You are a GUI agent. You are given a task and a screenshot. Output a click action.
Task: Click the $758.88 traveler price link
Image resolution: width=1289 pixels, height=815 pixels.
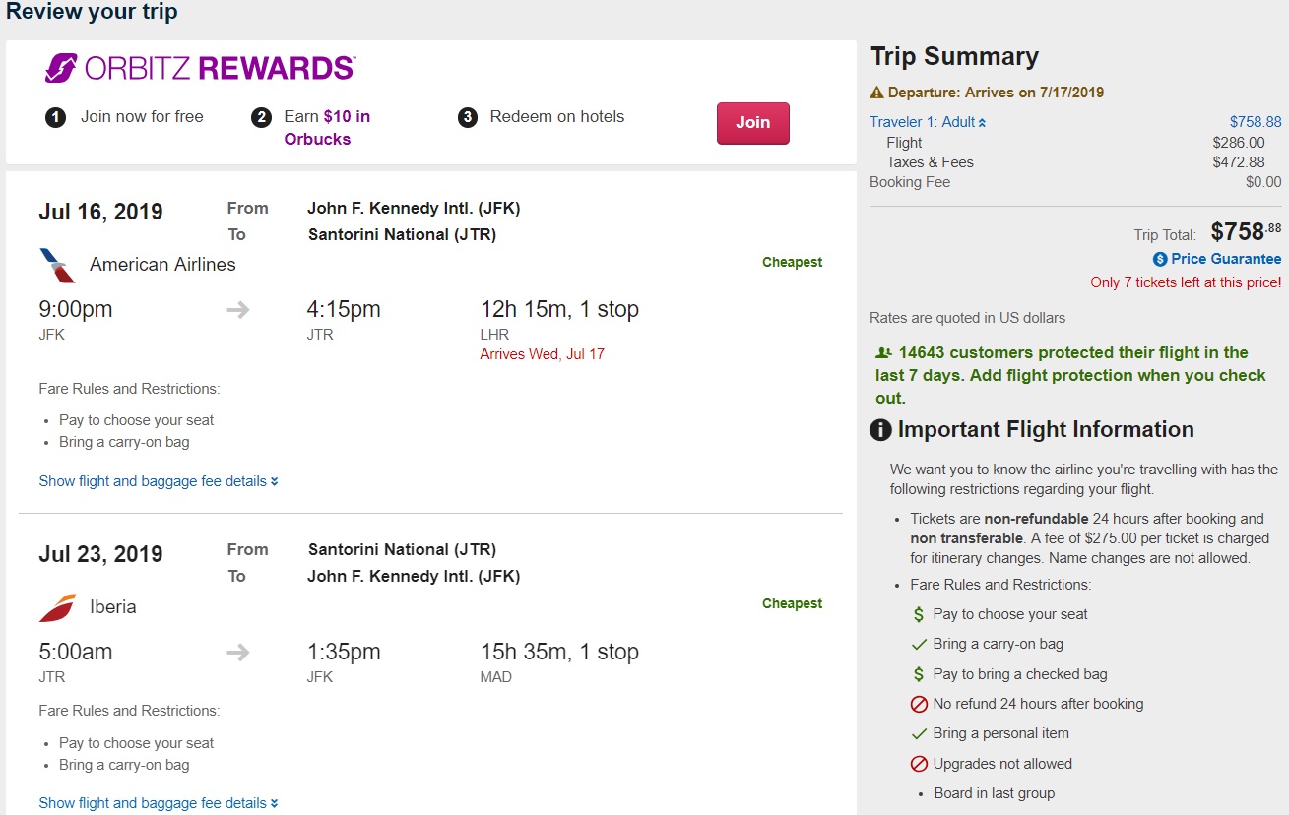[x=1256, y=122]
